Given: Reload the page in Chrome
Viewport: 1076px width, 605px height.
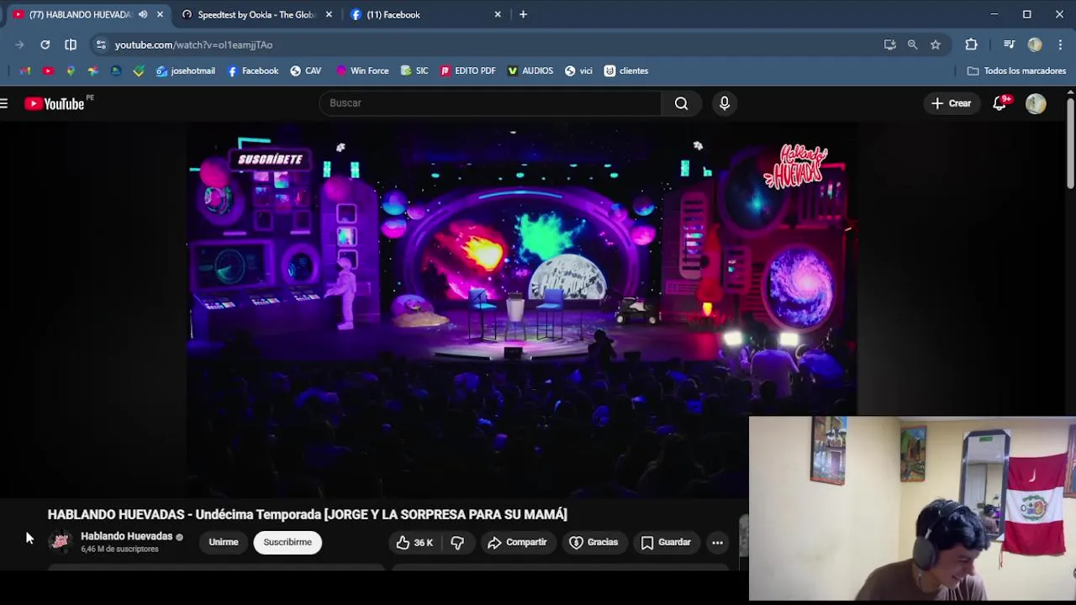Looking at the screenshot, I should click(x=45, y=45).
